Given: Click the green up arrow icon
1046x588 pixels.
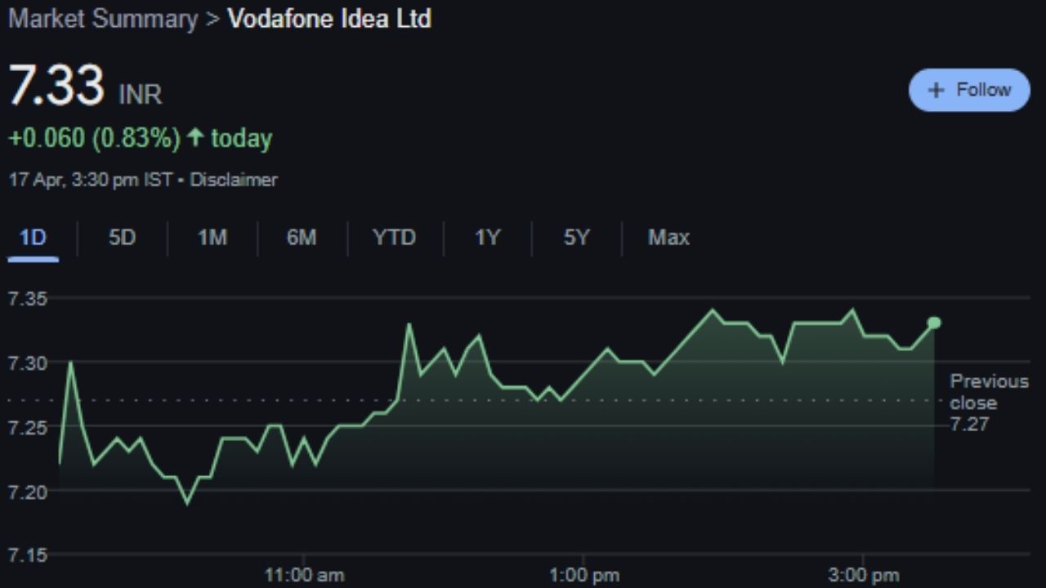Looking at the screenshot, I should (195, 138).
